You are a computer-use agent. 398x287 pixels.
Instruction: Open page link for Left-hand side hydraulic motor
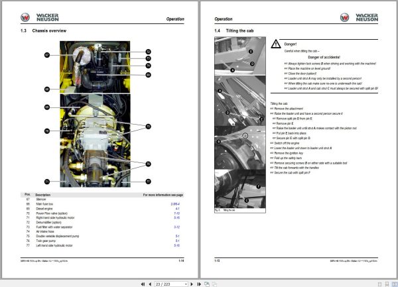click(176, 245)
